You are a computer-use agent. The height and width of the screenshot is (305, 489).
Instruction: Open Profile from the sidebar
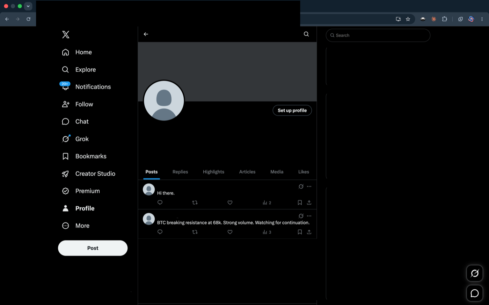coord(78,208)
